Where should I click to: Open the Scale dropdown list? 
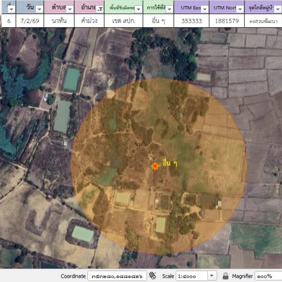coord(211,276)
